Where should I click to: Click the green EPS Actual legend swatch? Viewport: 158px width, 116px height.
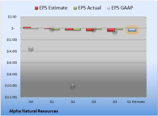75,8
